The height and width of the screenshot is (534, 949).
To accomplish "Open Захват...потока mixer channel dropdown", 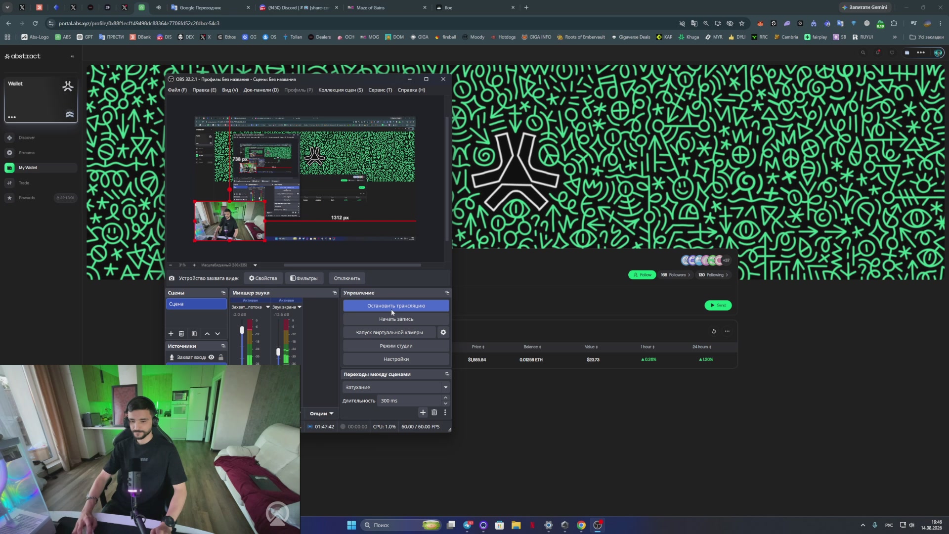I will pos(268,307).
